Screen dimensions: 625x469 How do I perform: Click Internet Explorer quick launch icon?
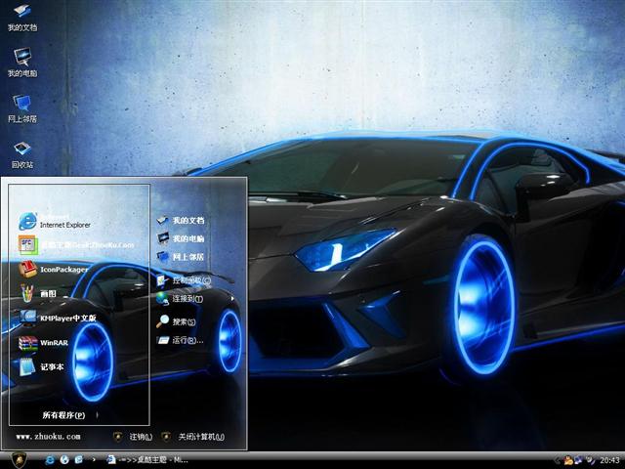50,460
